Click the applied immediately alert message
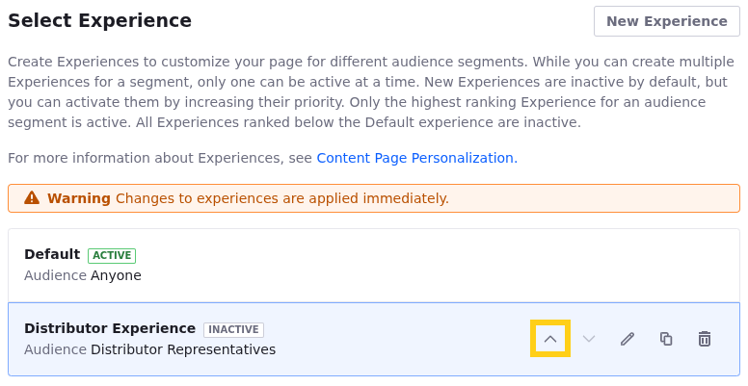The height and width of the screenshot is (386, 748). click(281, 198)
